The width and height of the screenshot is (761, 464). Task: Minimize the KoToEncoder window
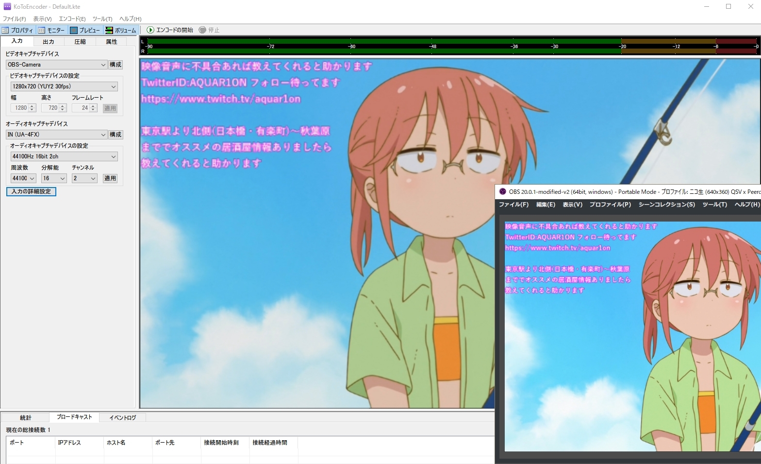click(x=707, y=7)
